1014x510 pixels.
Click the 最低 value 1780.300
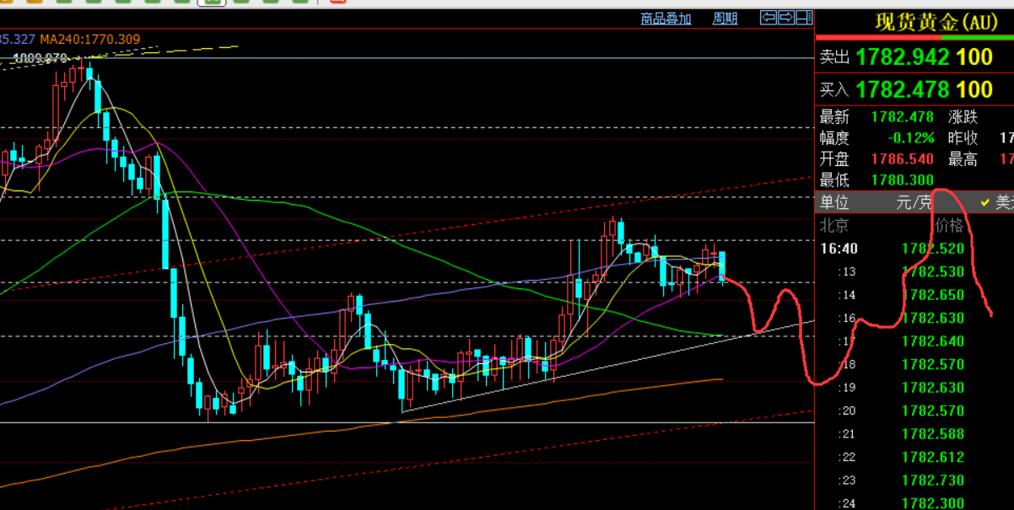pyautogui.click(x=902, y=180)
